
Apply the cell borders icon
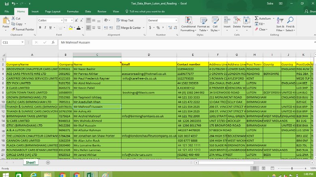(60, 27)
